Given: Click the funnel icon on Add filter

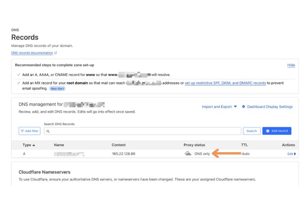Looking at the screenshot, I should [23, 131].
